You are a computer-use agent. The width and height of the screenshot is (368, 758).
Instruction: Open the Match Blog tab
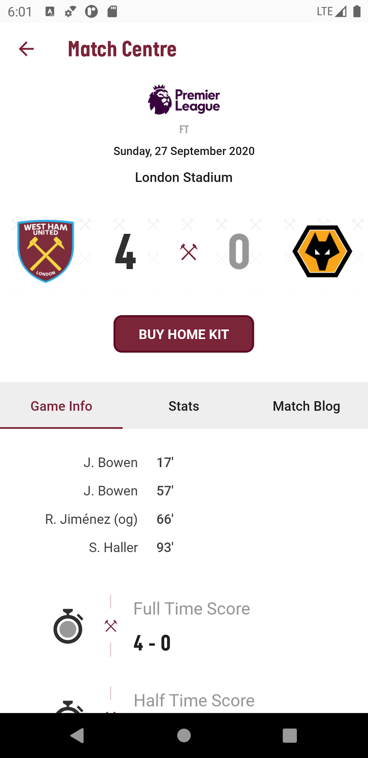pyautogui.click(x=306, y=406)
